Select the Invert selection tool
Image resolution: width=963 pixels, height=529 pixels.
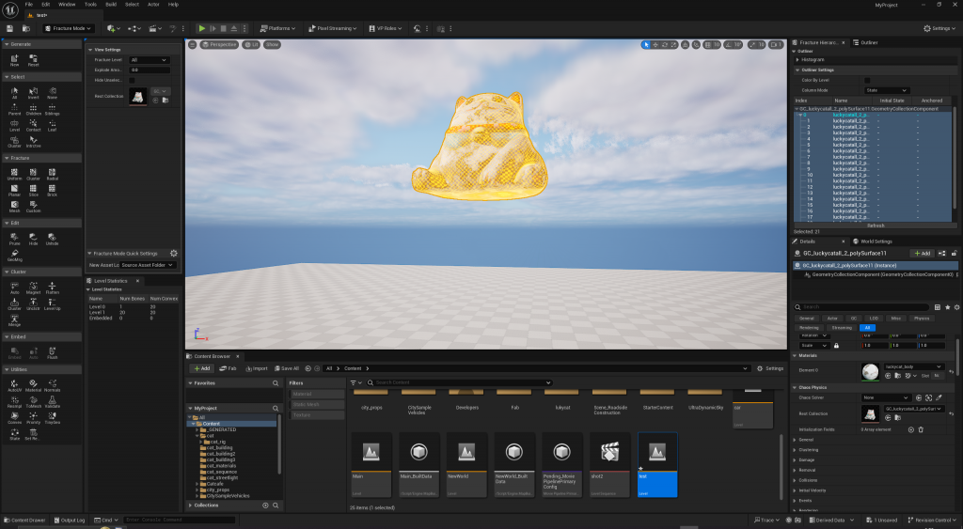click(33, 93)
